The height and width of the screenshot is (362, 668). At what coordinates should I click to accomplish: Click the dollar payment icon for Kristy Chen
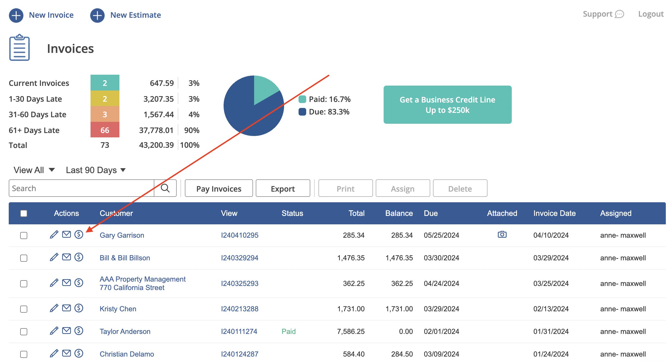click(79, 308)
